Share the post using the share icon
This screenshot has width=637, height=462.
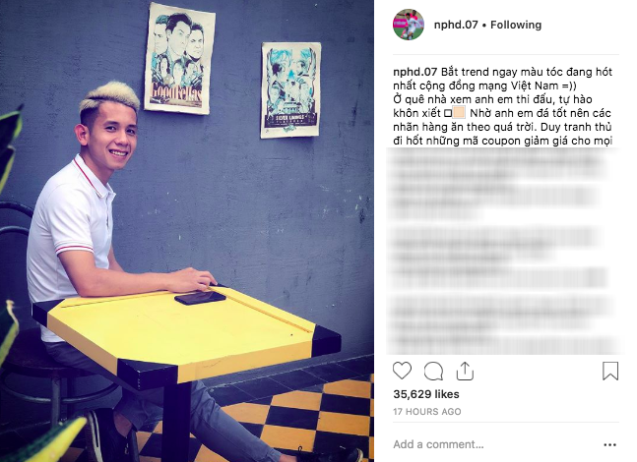point(465,371)
